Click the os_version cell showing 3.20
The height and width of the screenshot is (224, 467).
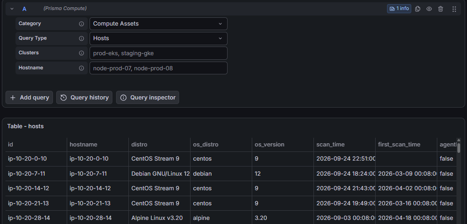coord(283,218)
